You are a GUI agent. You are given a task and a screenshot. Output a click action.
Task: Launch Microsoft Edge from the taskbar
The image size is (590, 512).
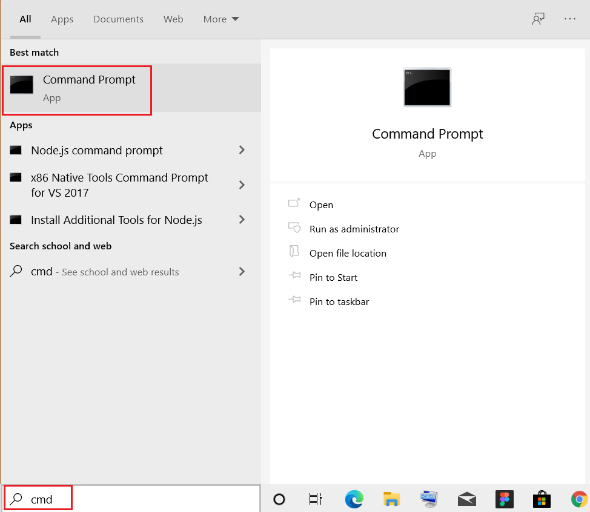[354, 499]
